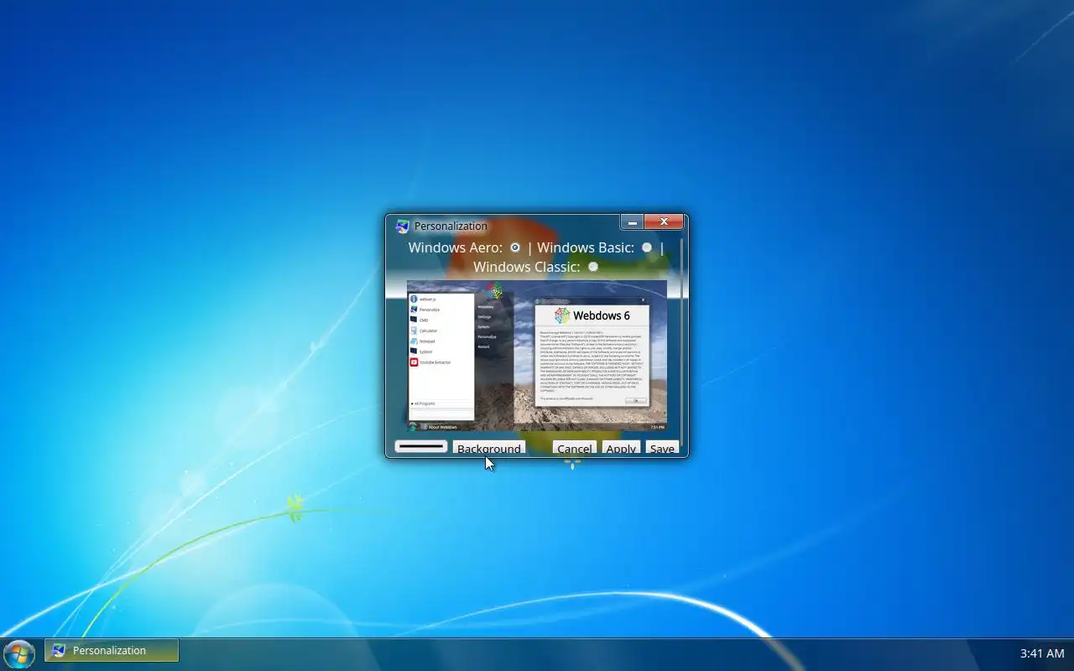Click the Personalization window vertical scrollbar
Screen dimensions: 1074x671
[x=682, y=342]
